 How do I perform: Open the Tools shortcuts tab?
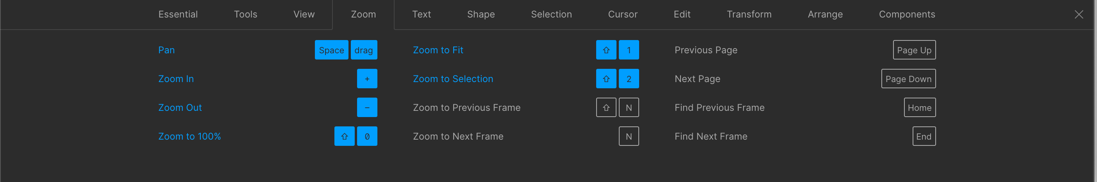[245, 14]
